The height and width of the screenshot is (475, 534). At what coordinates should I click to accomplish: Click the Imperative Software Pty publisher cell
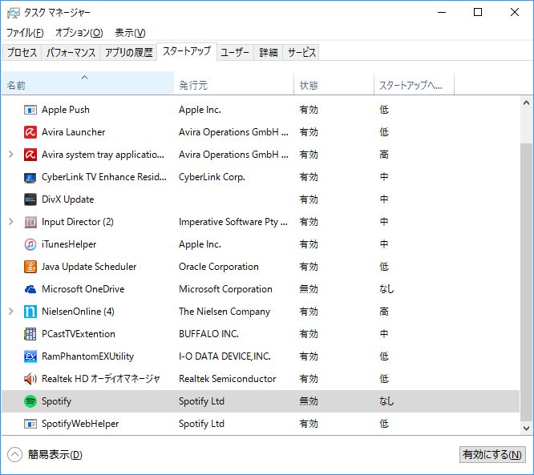click(233, 222)
